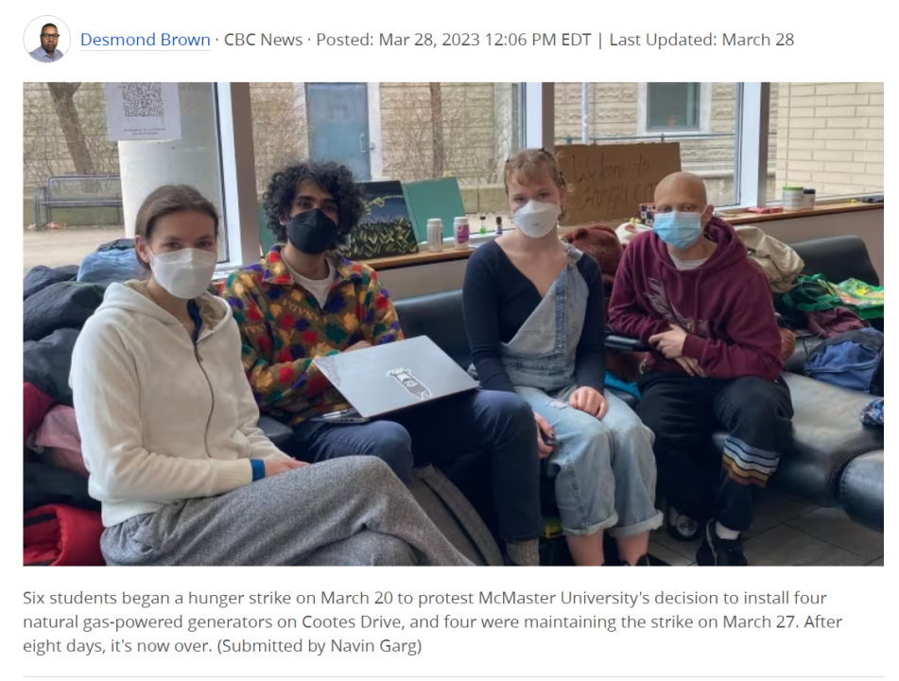The image size is (899, 681).
Task: Click the black face mask in photo
Action: (311, 231)
